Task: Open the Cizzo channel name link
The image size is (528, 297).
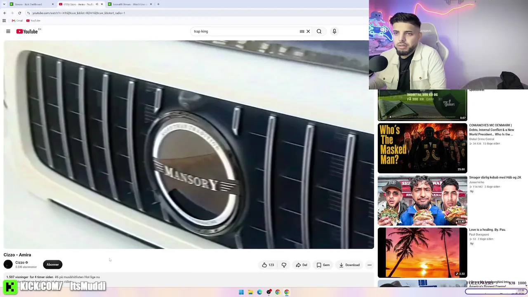Action: 20,262
